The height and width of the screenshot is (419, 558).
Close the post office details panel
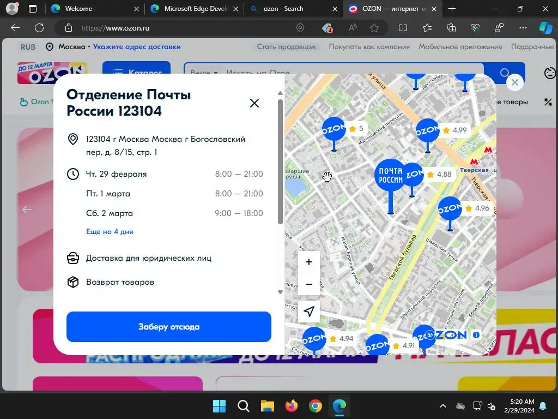[254, 103]
